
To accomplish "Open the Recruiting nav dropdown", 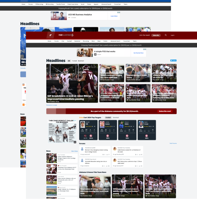I will pos(86,41).
